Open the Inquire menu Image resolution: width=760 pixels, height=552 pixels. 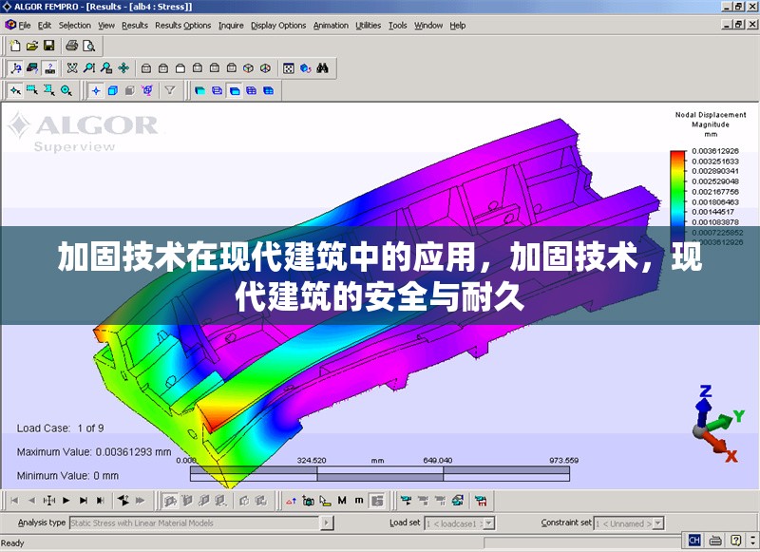231,26
